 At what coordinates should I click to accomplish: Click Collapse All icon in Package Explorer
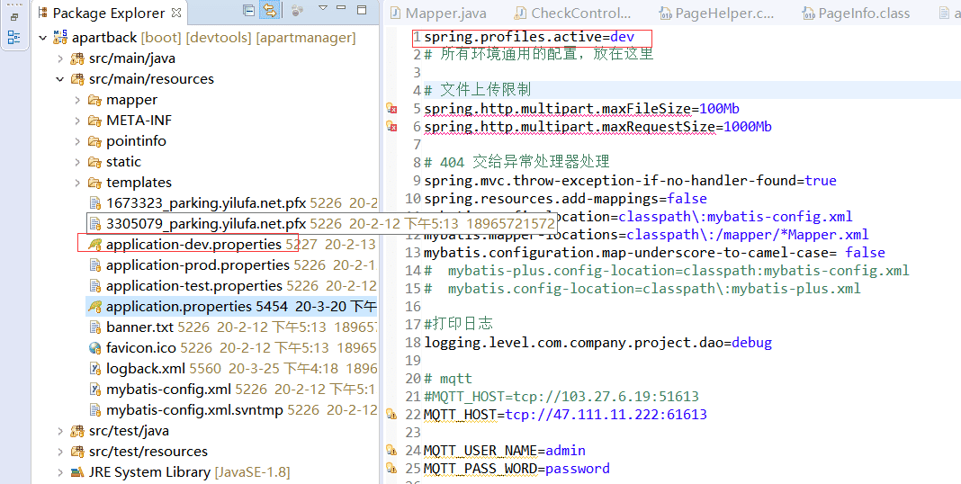(249, 11)
